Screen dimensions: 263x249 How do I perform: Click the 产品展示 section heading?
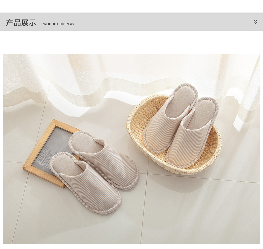(x=21, y=23)
